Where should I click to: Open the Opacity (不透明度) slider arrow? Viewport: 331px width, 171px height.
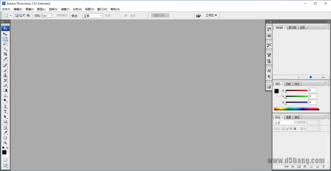[318, 122]
